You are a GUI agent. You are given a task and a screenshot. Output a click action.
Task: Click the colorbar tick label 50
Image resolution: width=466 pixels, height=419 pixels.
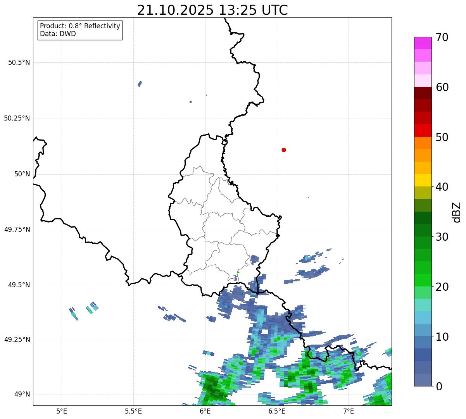click(442, 137)
